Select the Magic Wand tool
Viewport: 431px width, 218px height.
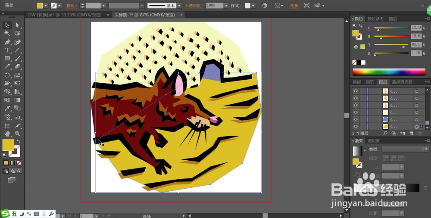tap(7, 34)
